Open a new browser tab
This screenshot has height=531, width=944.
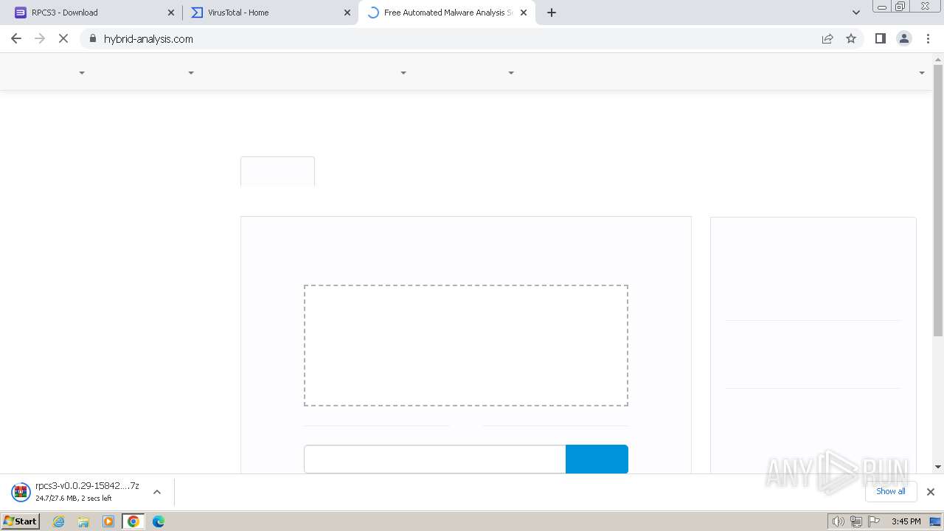point(552,13)
